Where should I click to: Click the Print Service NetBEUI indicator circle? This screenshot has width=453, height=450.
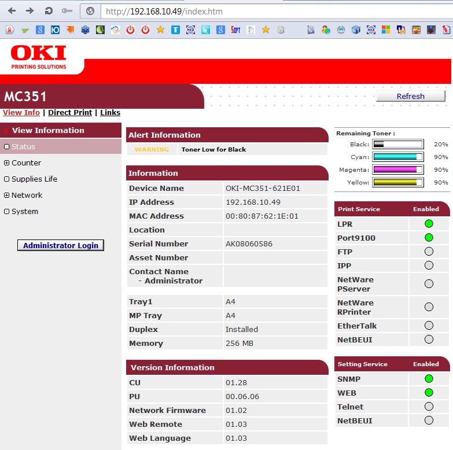tap(429, 339)
